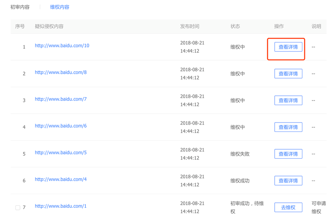Open the 维权内容 tab

click(x=59, y=7)
